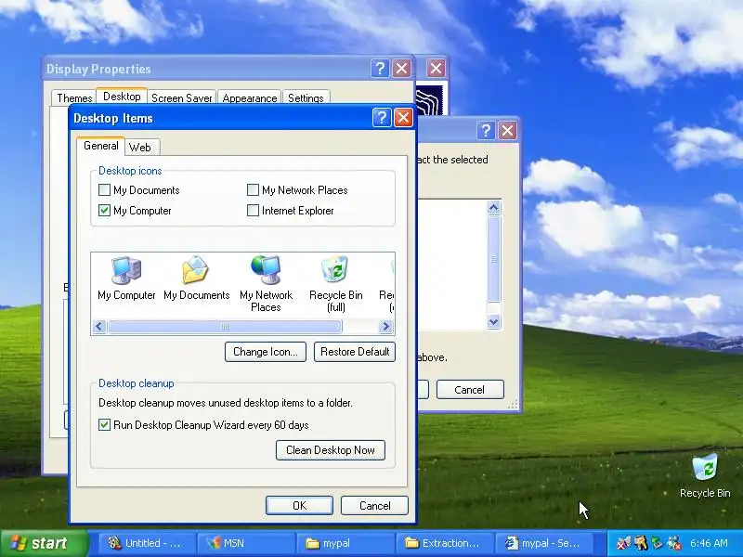Select the General tab in Desktop Items
Image resolution: width=743 pixels, height=557 pixels.
click(x=101, y=146)
